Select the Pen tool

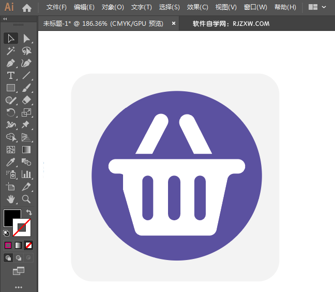10,63
